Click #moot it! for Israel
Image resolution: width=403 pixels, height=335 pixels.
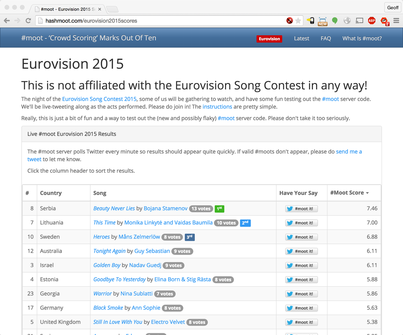point(302,265)
